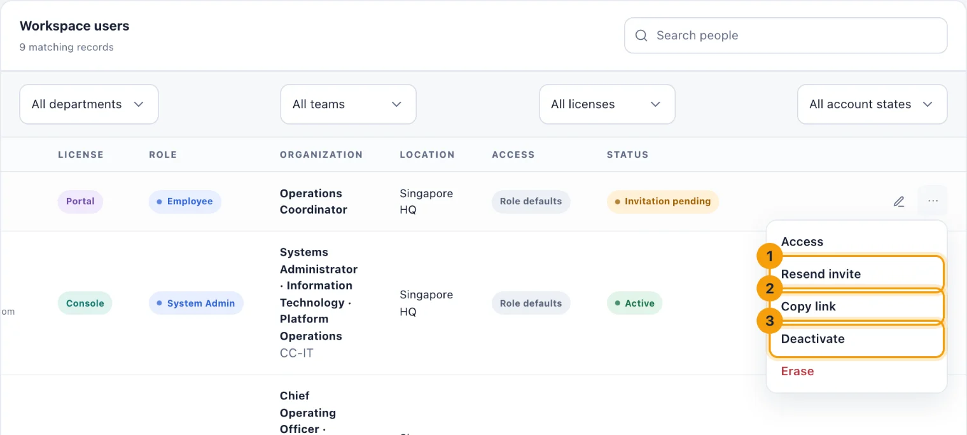This screenshot has width=967, height=435.
Task: Click the pencil edit icon for Operations Coordinator
Action: click(898, 202)
